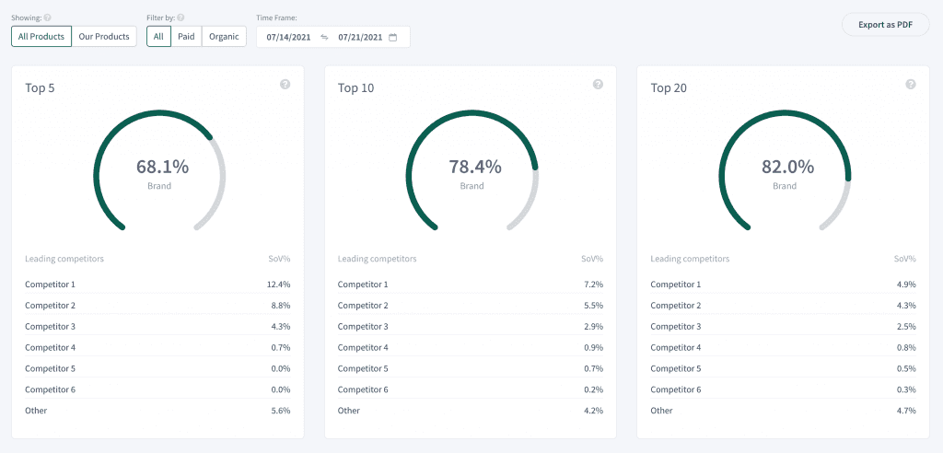This screenshot has width=943, height=453.
Task: Switch to Our Products view
Action: click(x=104, y=37)
